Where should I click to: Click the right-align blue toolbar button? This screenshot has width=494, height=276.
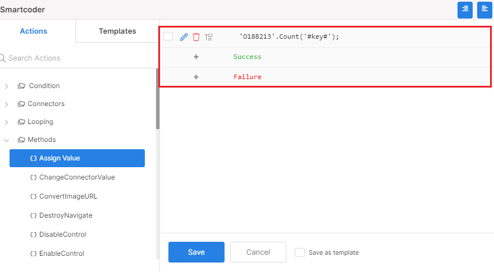coord(465,10)
